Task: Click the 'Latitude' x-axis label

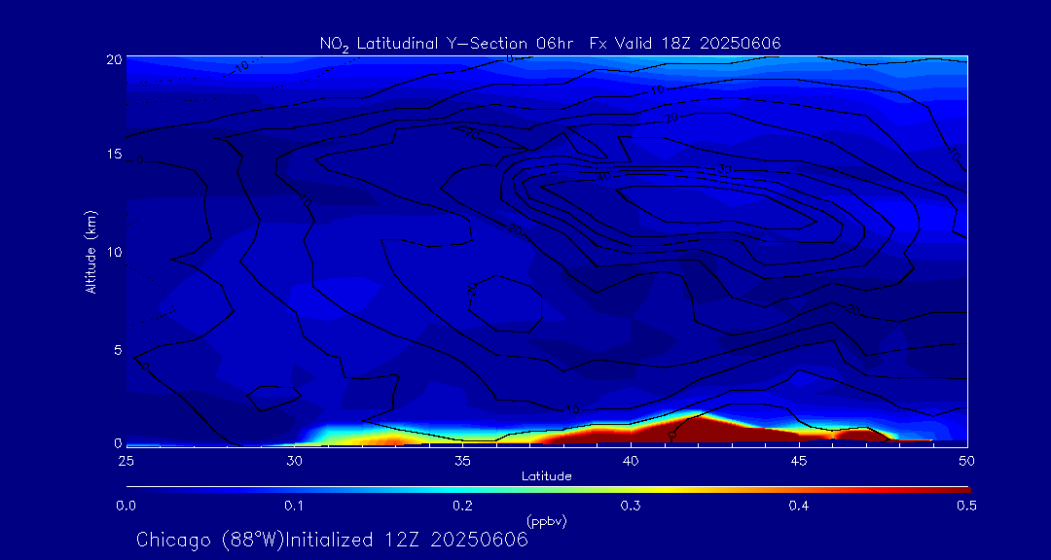Action: click(547, 476)
